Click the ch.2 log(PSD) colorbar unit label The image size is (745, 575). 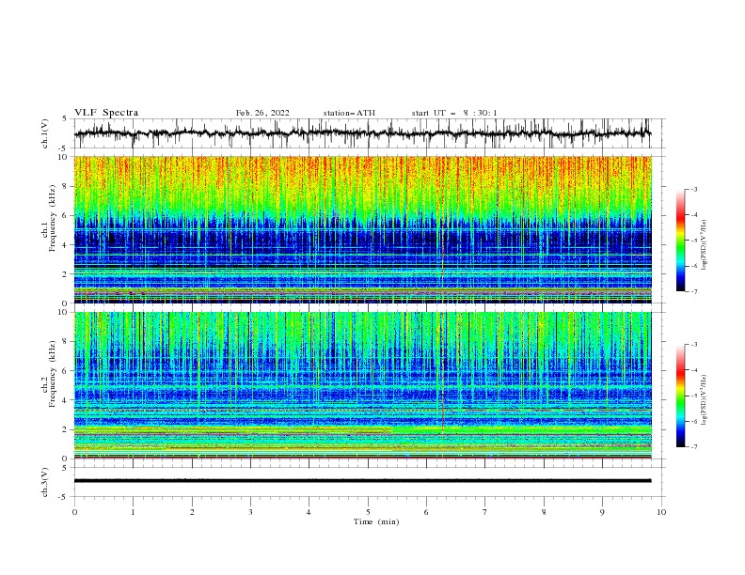pos(704,400)
